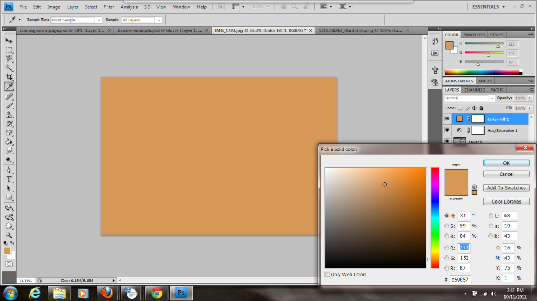The image size is (537, 301).
Task: Open the layer Fill slider arrow
Action: point(530,108)
